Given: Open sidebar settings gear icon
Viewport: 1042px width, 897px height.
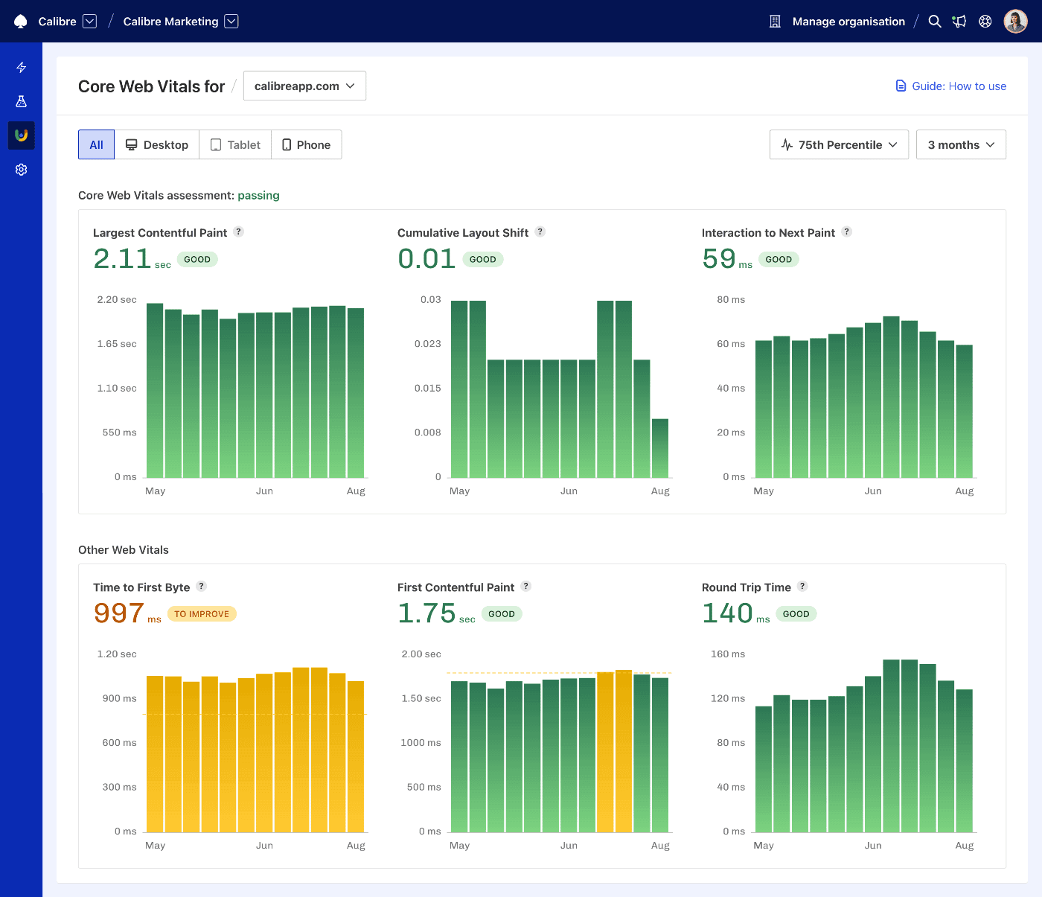Looking at the screenshot, I should tap(21, 170).
